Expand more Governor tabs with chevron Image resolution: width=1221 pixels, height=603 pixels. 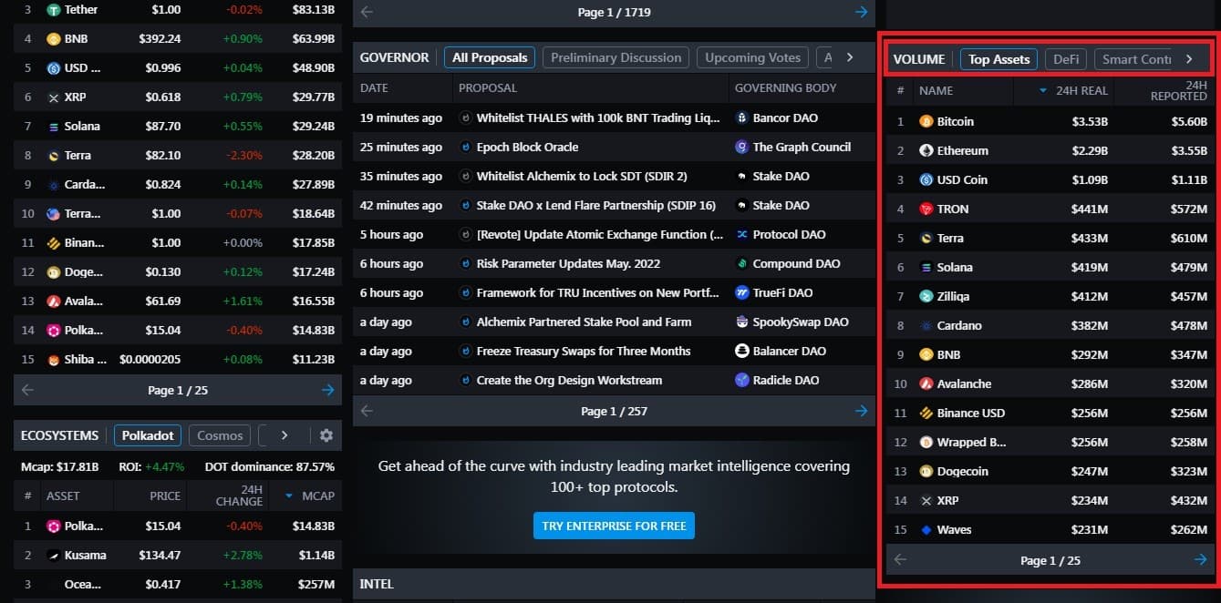[x=850, y=57]
